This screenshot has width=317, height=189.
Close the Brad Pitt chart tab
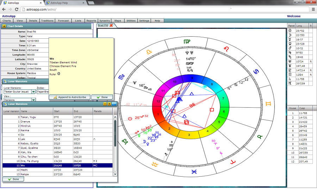(x=111, y=25)
